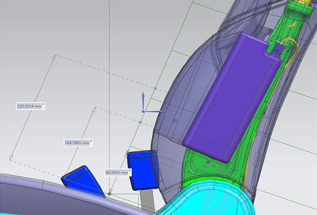Pick the origin dot of the coordinate triad
Image resolution: width=317 pixels, height=215 pixels.
tap(143, 111)
